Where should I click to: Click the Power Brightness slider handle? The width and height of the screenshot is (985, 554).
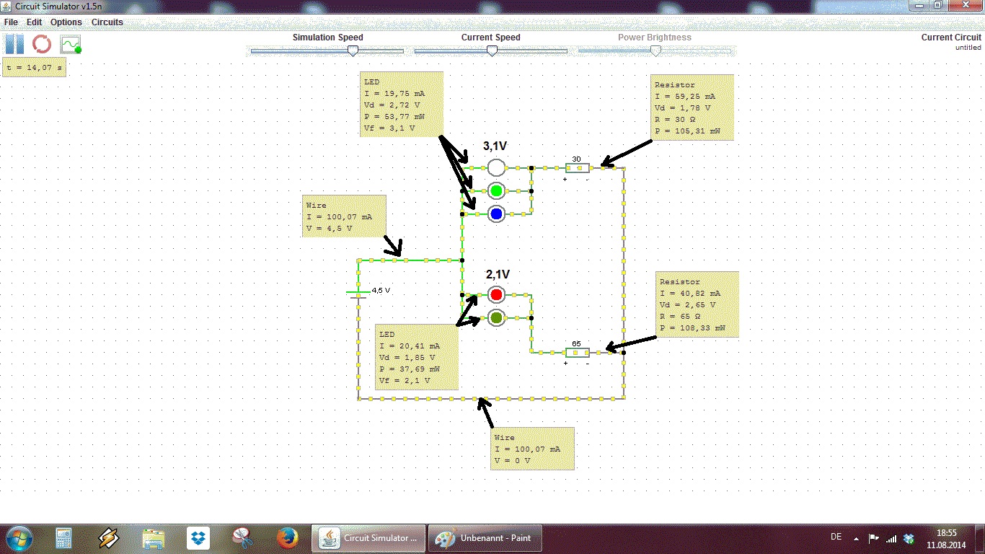[x=655, y=50]
